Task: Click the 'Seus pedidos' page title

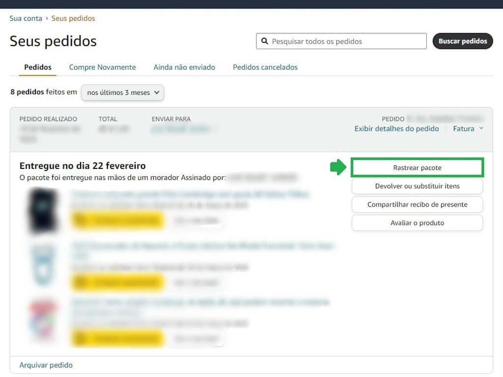Action: click(53, 41)
